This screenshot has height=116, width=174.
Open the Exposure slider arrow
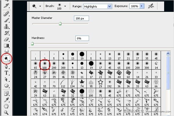pyautogui.click(x=142, y=6)
